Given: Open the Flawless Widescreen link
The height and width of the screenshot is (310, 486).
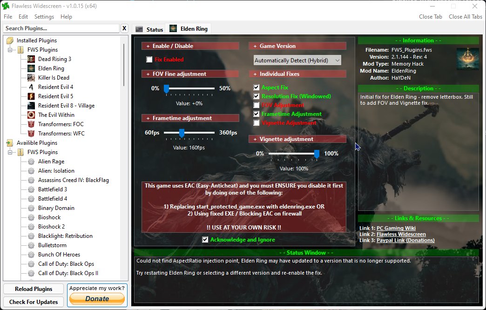Looking at the screenshot, I should tap(401, 234).
